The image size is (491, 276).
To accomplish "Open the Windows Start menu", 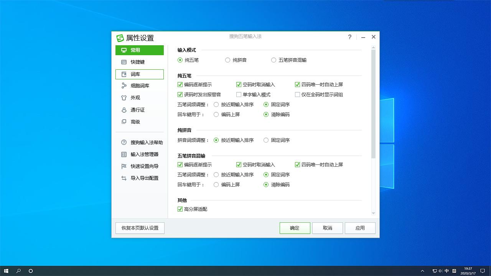I will coord(6,271).
